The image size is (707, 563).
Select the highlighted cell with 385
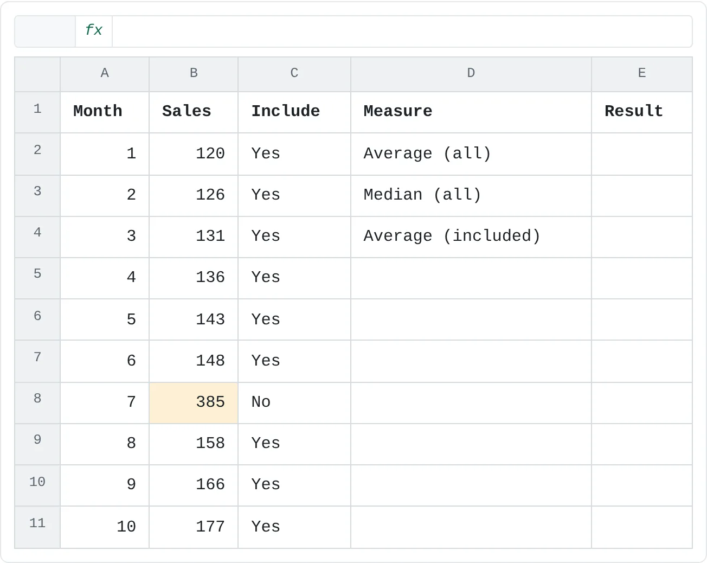tap(194, 403)
